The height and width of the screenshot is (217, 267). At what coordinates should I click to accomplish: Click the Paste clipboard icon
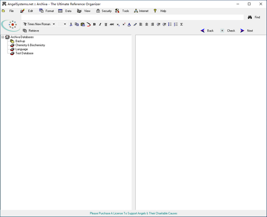coord(83,24)
